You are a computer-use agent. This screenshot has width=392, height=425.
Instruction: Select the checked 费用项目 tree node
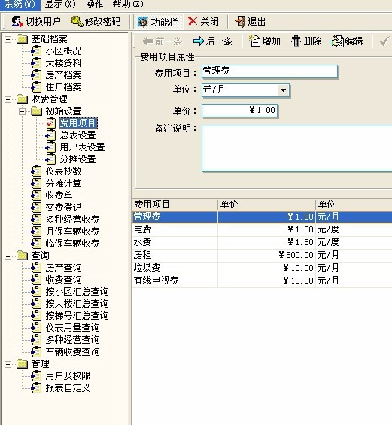pos(78,123)
